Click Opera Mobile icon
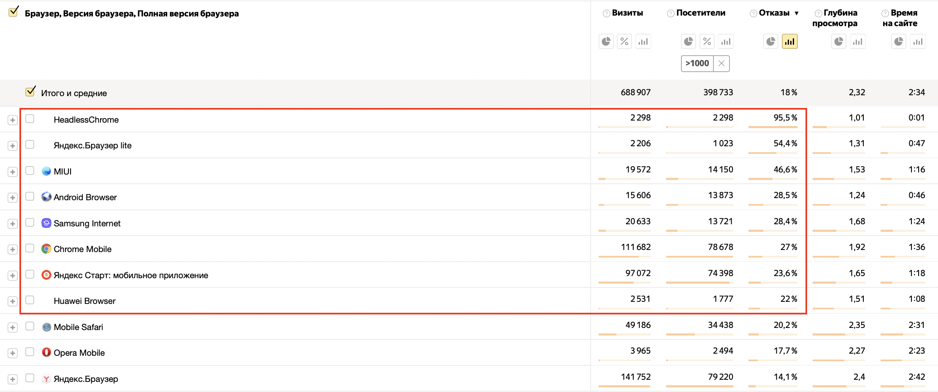938x392 pixels. [x=46, y=352]
